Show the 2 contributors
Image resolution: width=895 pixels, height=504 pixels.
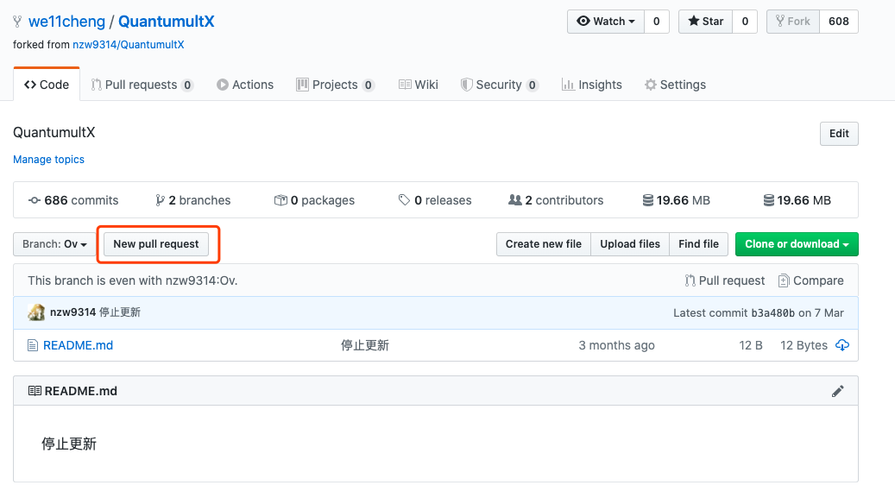pos(556,200)
